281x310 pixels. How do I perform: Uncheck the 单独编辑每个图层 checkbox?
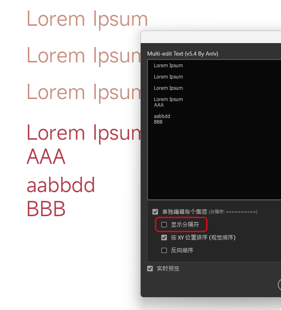point(155,212)
